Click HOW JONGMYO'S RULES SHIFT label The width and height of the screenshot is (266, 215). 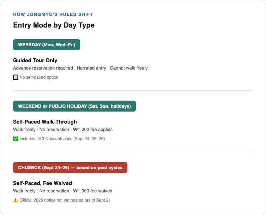coord(53,14)
